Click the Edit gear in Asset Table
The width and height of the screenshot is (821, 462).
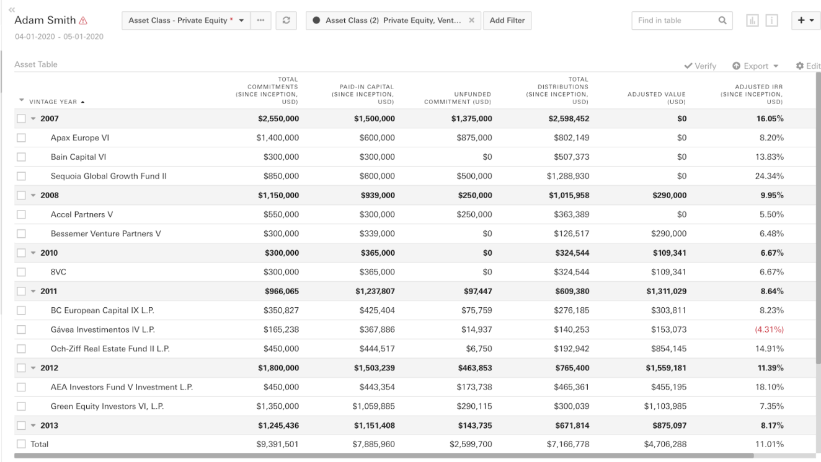click(808, 66)
